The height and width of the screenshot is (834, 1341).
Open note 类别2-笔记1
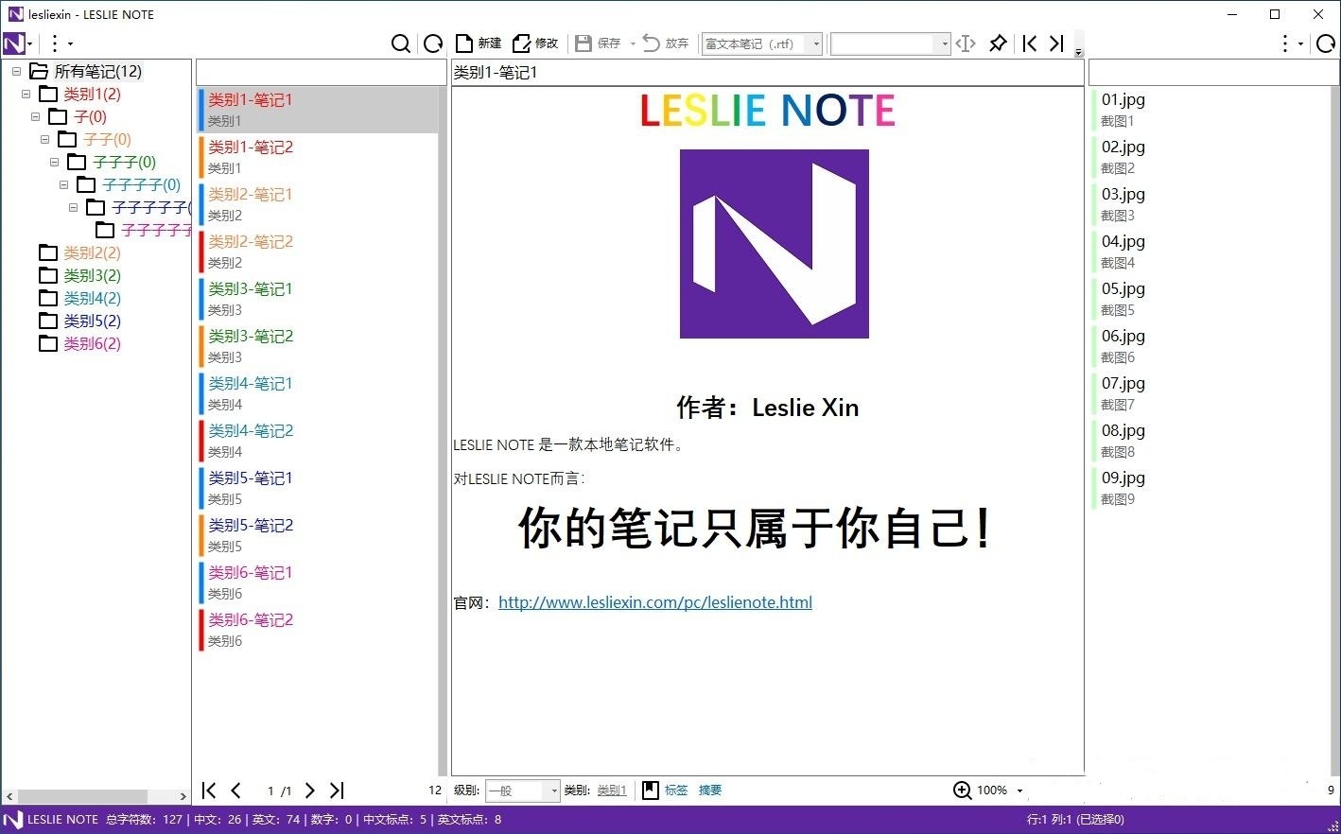pyautogui.click(x=318, y=203)
